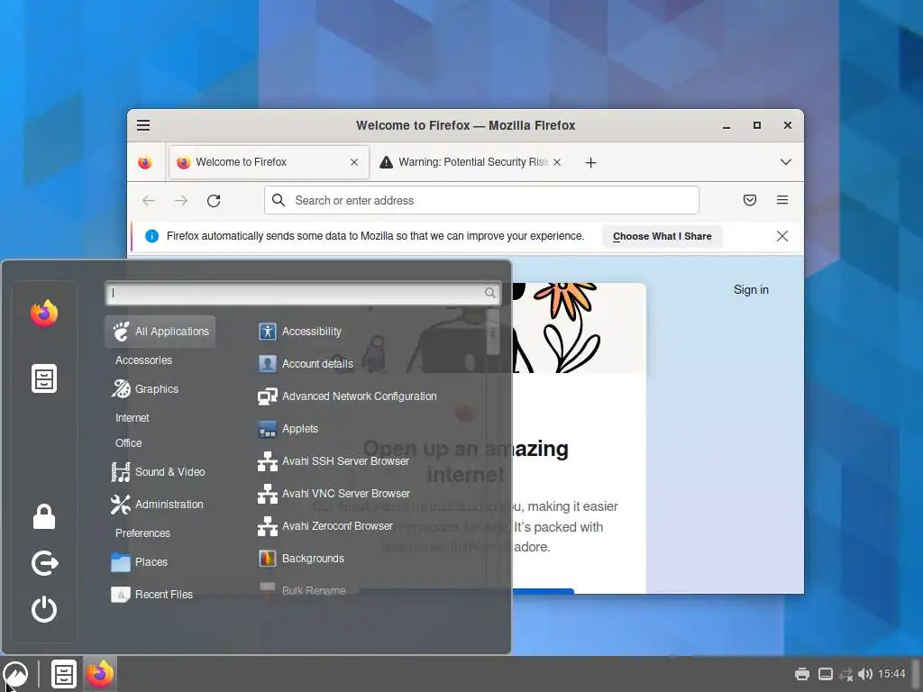
Task: Click the network tray icon
Action: tap(845, 674)
